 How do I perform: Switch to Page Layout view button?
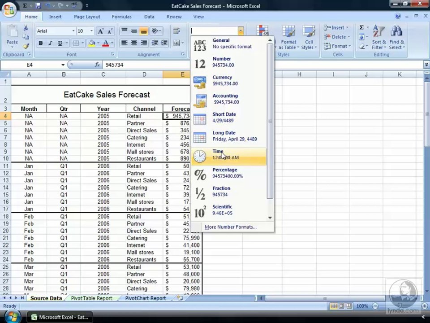tap(341, 306)
